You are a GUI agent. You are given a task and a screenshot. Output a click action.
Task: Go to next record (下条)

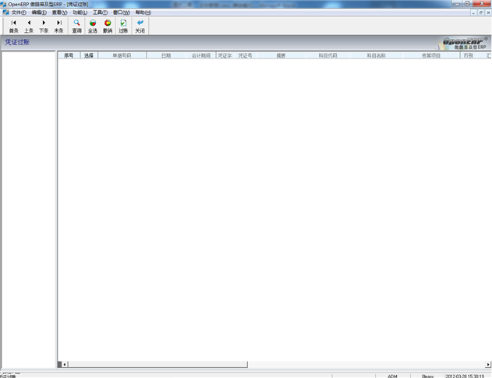point(44,26)
